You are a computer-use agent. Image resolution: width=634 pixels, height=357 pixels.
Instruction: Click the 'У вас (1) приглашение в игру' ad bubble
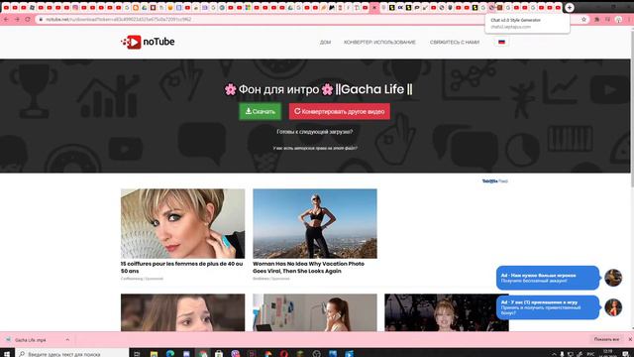coord(548,307)
